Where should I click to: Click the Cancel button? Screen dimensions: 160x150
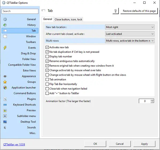[x=120, y=144]
